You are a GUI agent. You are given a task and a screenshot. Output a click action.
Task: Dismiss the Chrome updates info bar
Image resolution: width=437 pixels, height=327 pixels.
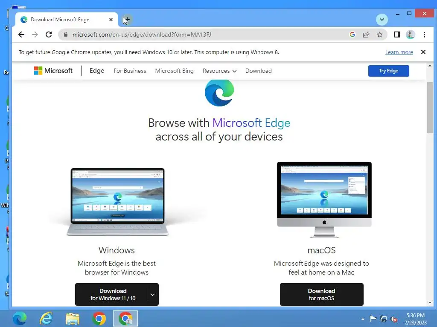[423, 52]
